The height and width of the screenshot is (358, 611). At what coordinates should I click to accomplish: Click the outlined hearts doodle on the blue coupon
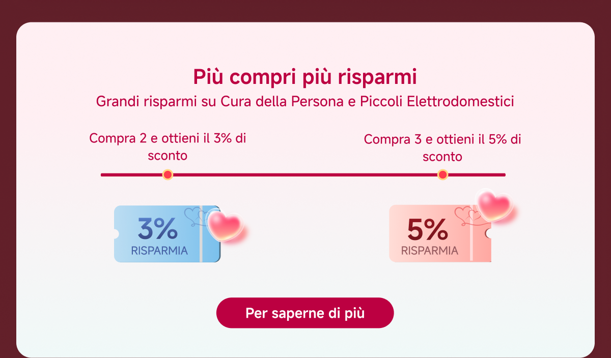tap(192, 215)
